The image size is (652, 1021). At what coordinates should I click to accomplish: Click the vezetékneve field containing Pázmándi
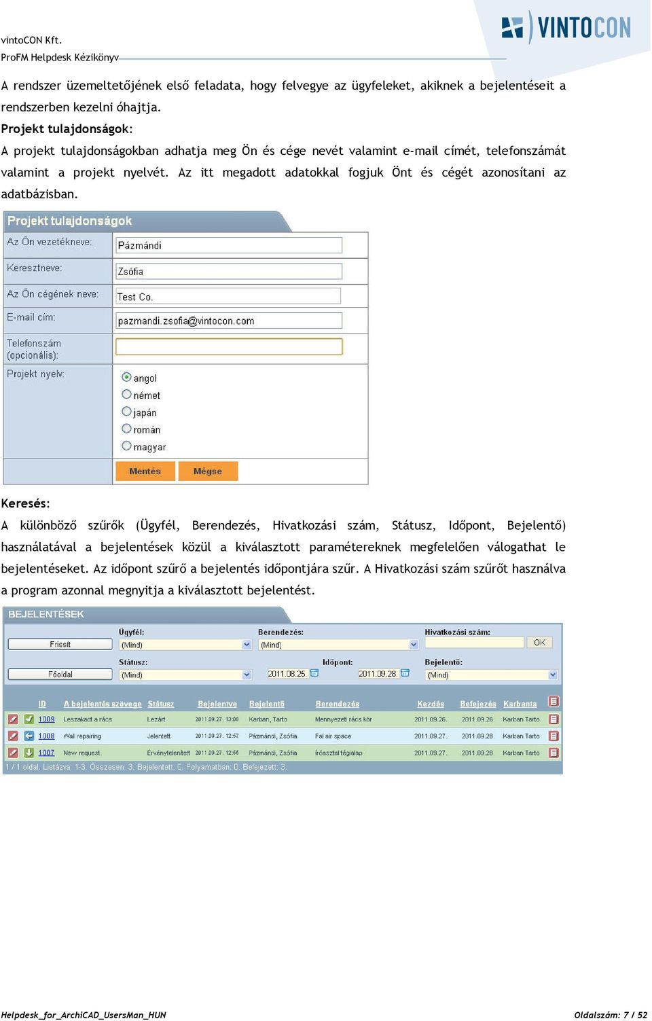(x=229, y=245)
